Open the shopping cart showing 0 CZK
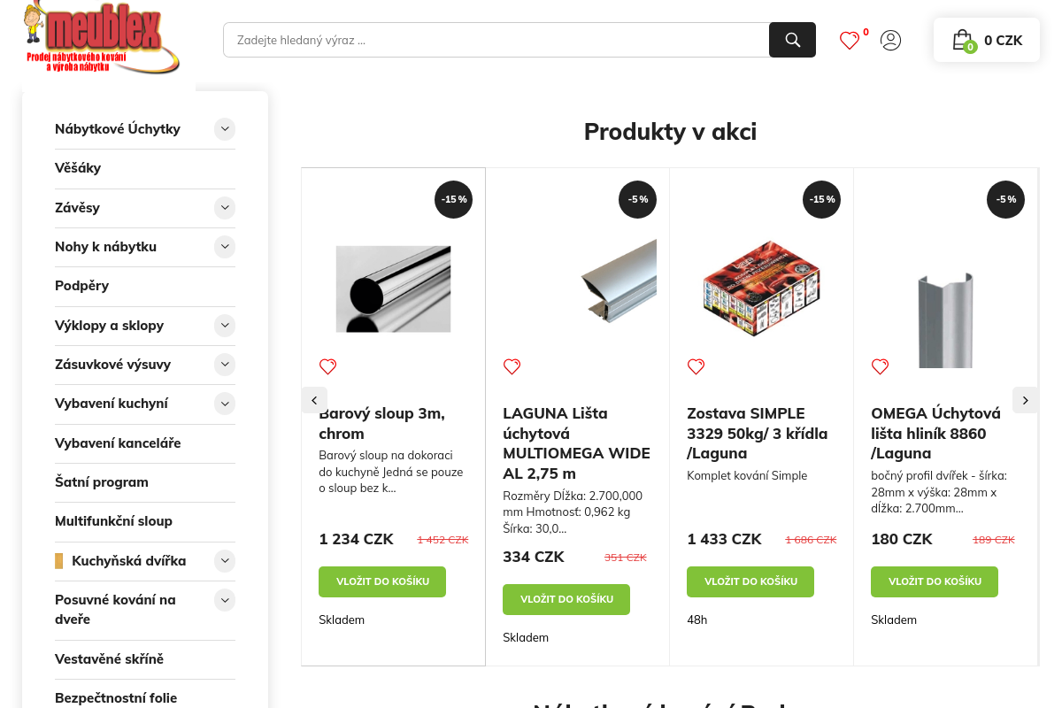The width and height of the screenshot is (1062, 708). [x=987, y=40]
